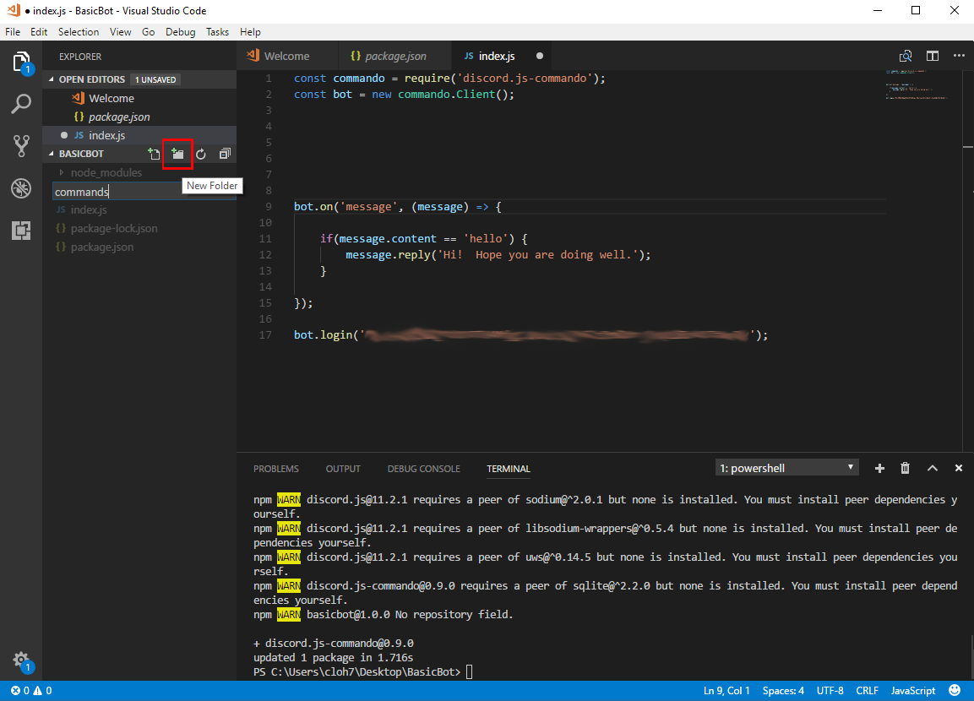Click the VS Code logo in title bar
Screen dimensions: 974x701
pos(13,10)
